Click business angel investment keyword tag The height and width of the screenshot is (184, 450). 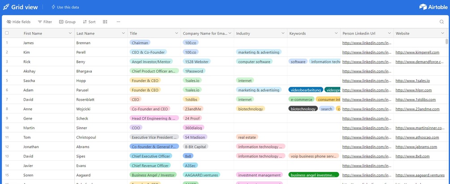click(x=314, y=175)
